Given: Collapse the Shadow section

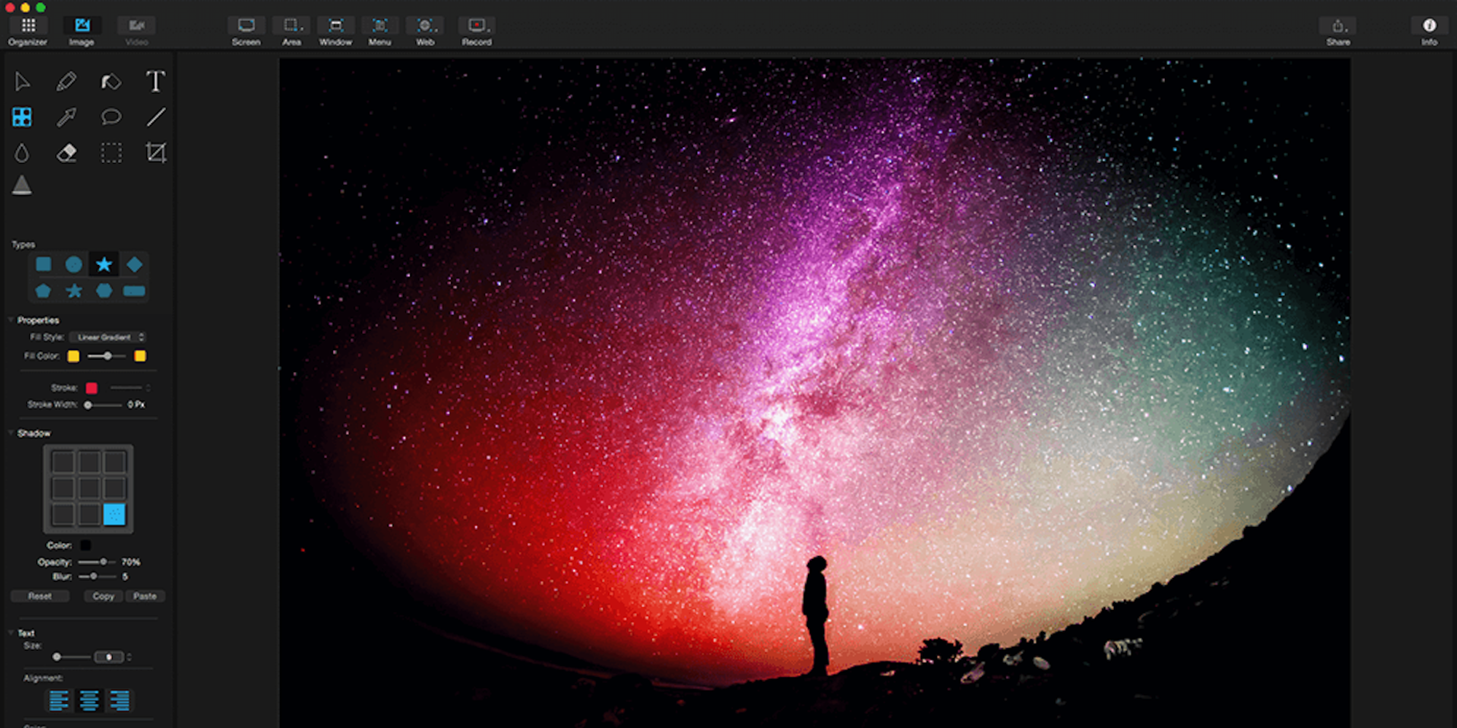Looking at the screenshot, I should click(11, 433).
